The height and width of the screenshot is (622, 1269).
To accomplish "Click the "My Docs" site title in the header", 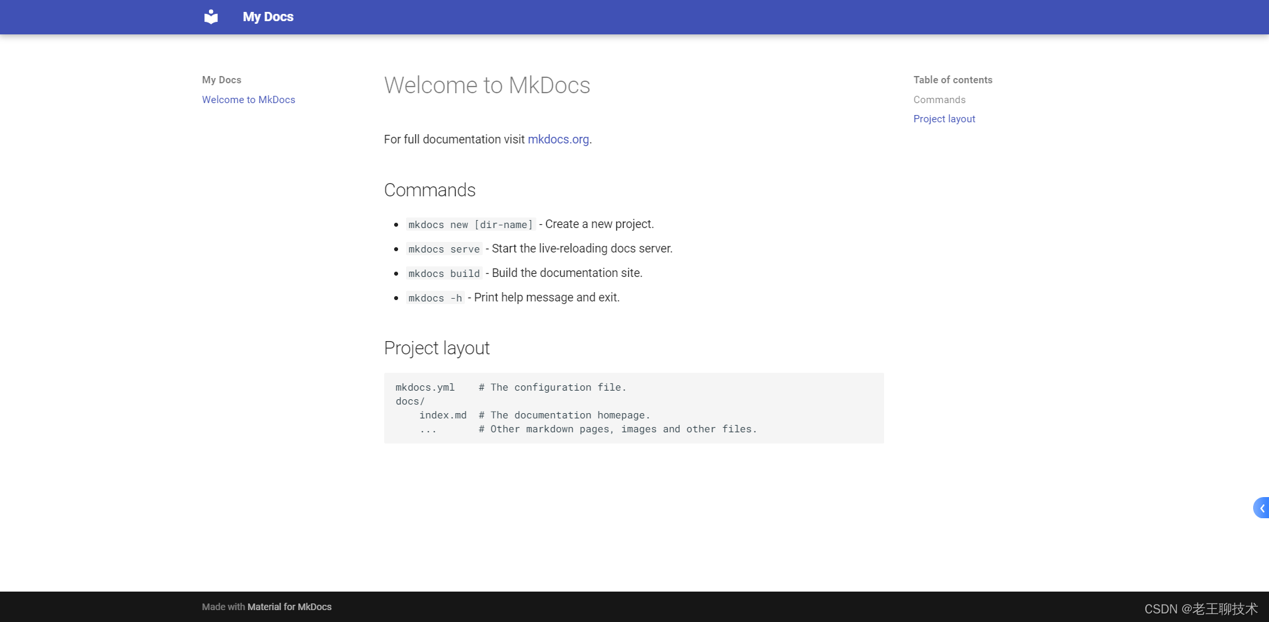I will (268, 17).
